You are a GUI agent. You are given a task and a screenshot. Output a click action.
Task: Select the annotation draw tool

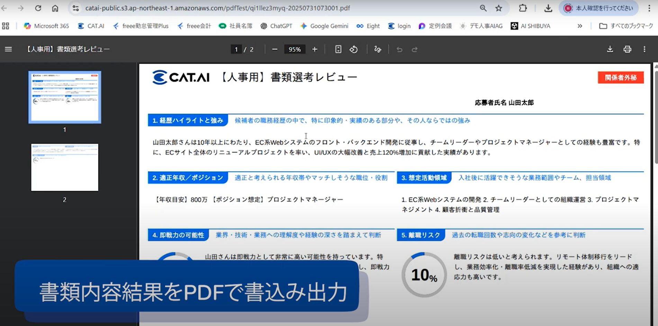[x=378, y=49]
